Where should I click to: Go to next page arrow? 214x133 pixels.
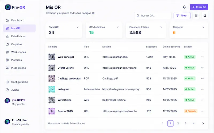(203, 123)
